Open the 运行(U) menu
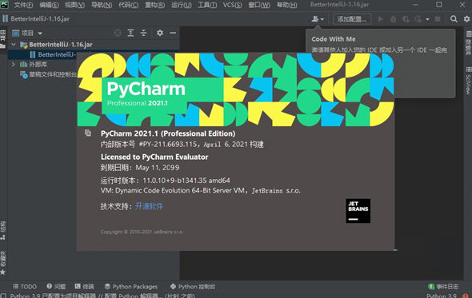 click(182, 5)
